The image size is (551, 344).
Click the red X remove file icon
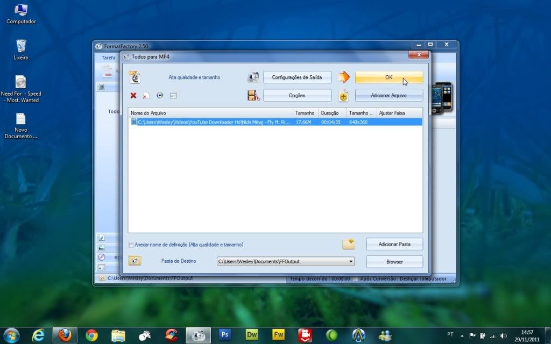click(133, 96)
